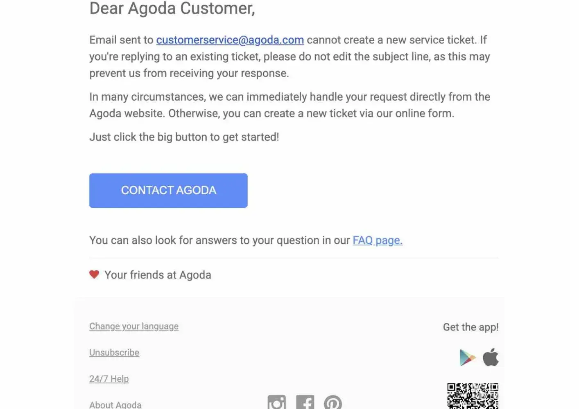Open Agoda's Instagram page icon
The width and height of the screenshot is (579, 409).
click(x=277, y=402)
